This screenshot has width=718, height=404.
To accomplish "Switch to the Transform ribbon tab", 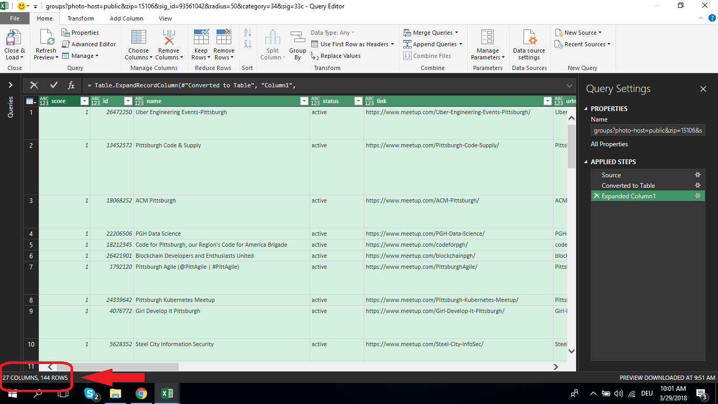I will click(80, 18).
